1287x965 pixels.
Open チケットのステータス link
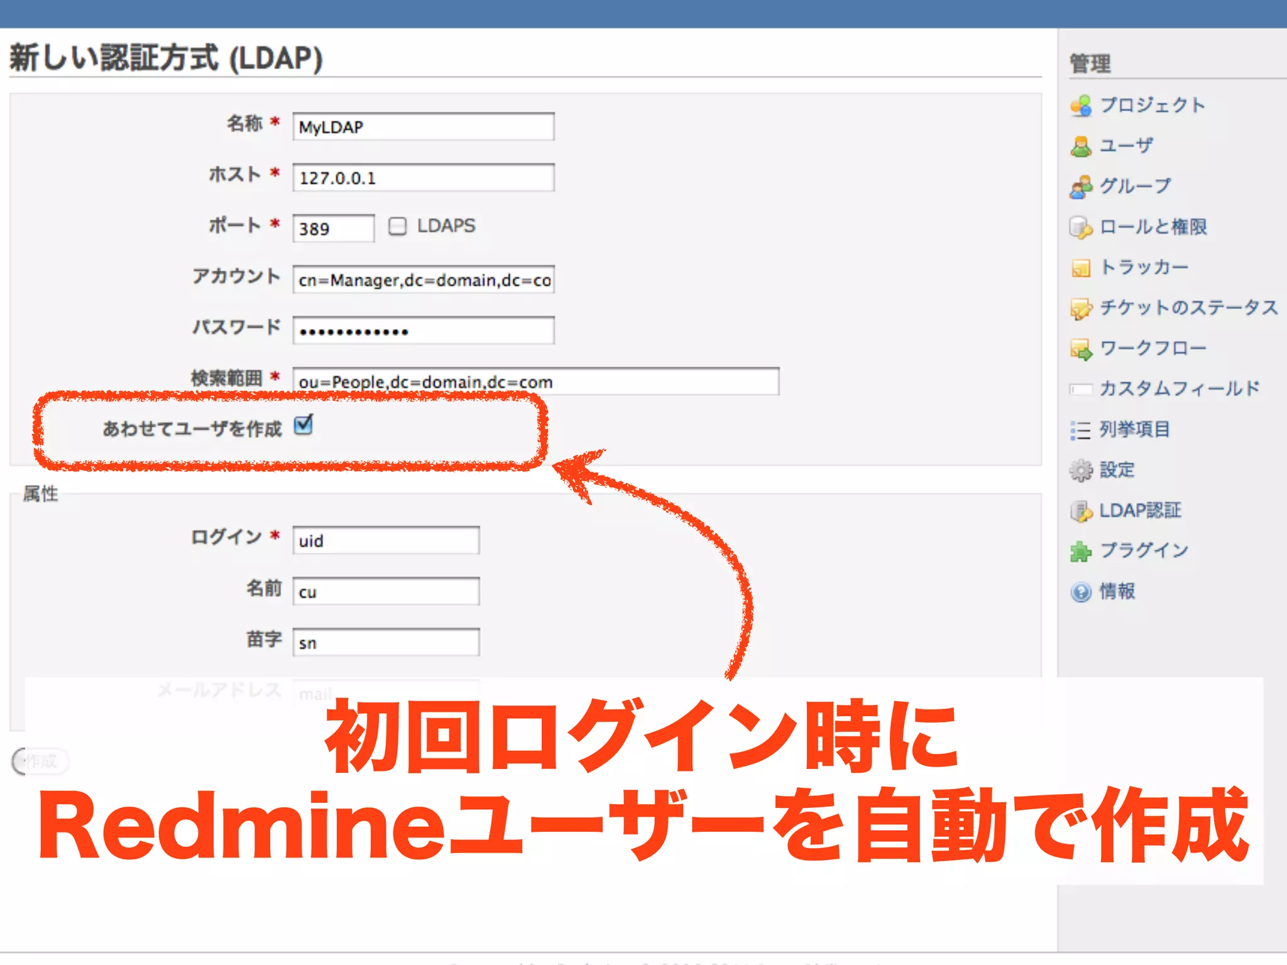(x=1189, y=308)
